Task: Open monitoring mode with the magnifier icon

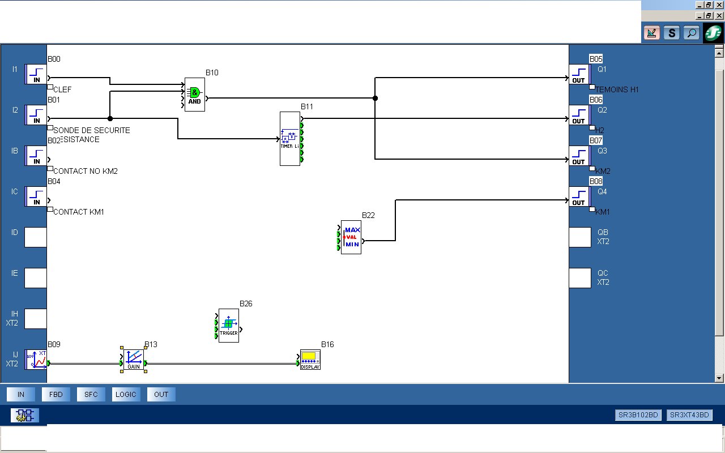Action: coord(692,33)
